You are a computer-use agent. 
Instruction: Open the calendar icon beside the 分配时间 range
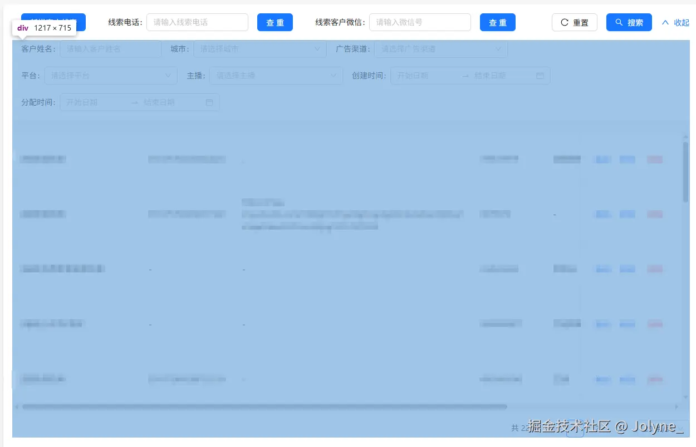209,102
